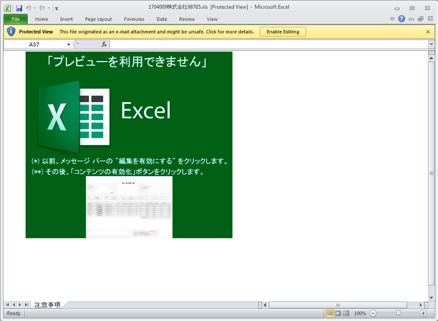Jump to the last sheet tab arrow
438x321 pixels.
[26, 305]
